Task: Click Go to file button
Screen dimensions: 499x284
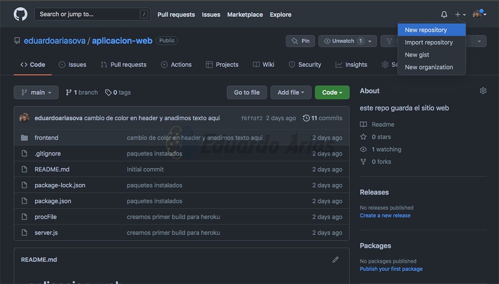Action: click(x=247, y=92)
